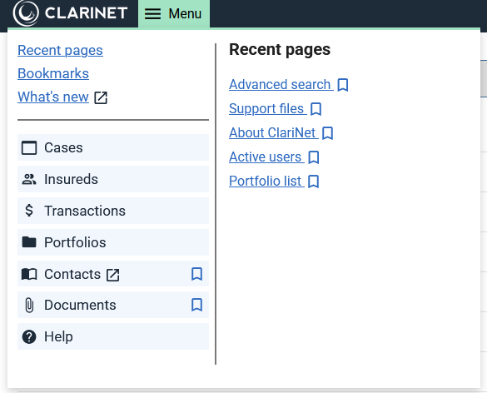Bookmark the Advanced search page
The width and height of the screenshot is (487, 393).
pyautogui.click(x=343, y=85)
